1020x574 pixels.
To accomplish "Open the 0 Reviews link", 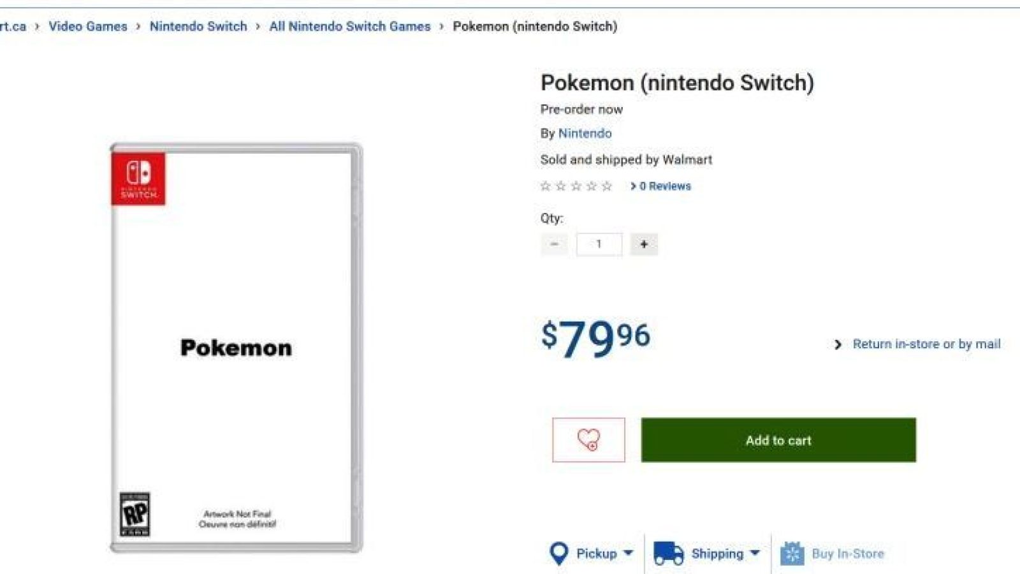I will 660,186.
